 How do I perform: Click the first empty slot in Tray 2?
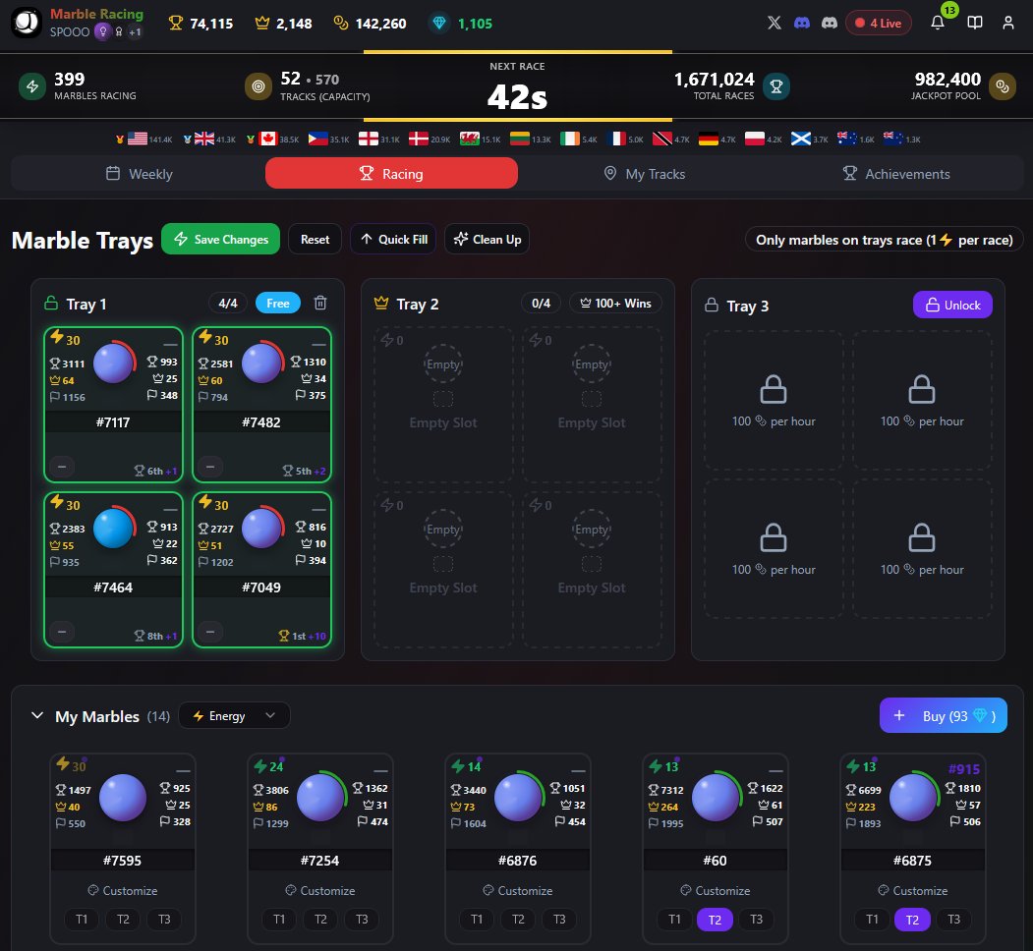(443, 405)
